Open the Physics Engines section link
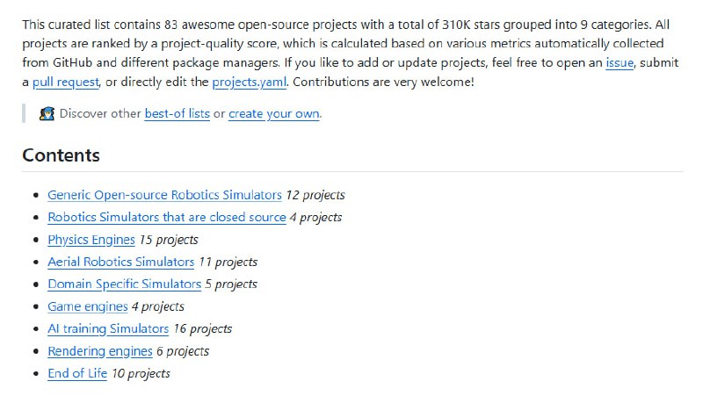703x403 pixels. [91, 240]
